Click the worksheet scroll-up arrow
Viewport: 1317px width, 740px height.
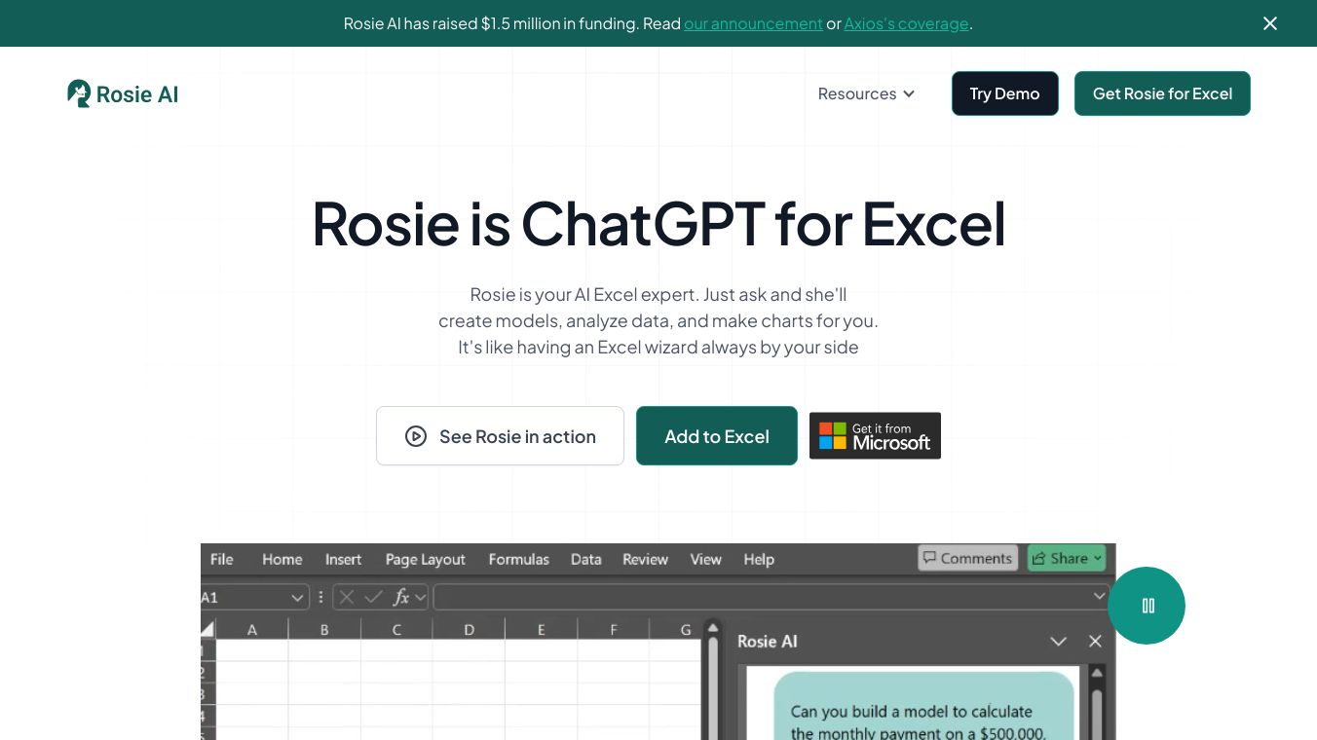(x=712, y=629)
